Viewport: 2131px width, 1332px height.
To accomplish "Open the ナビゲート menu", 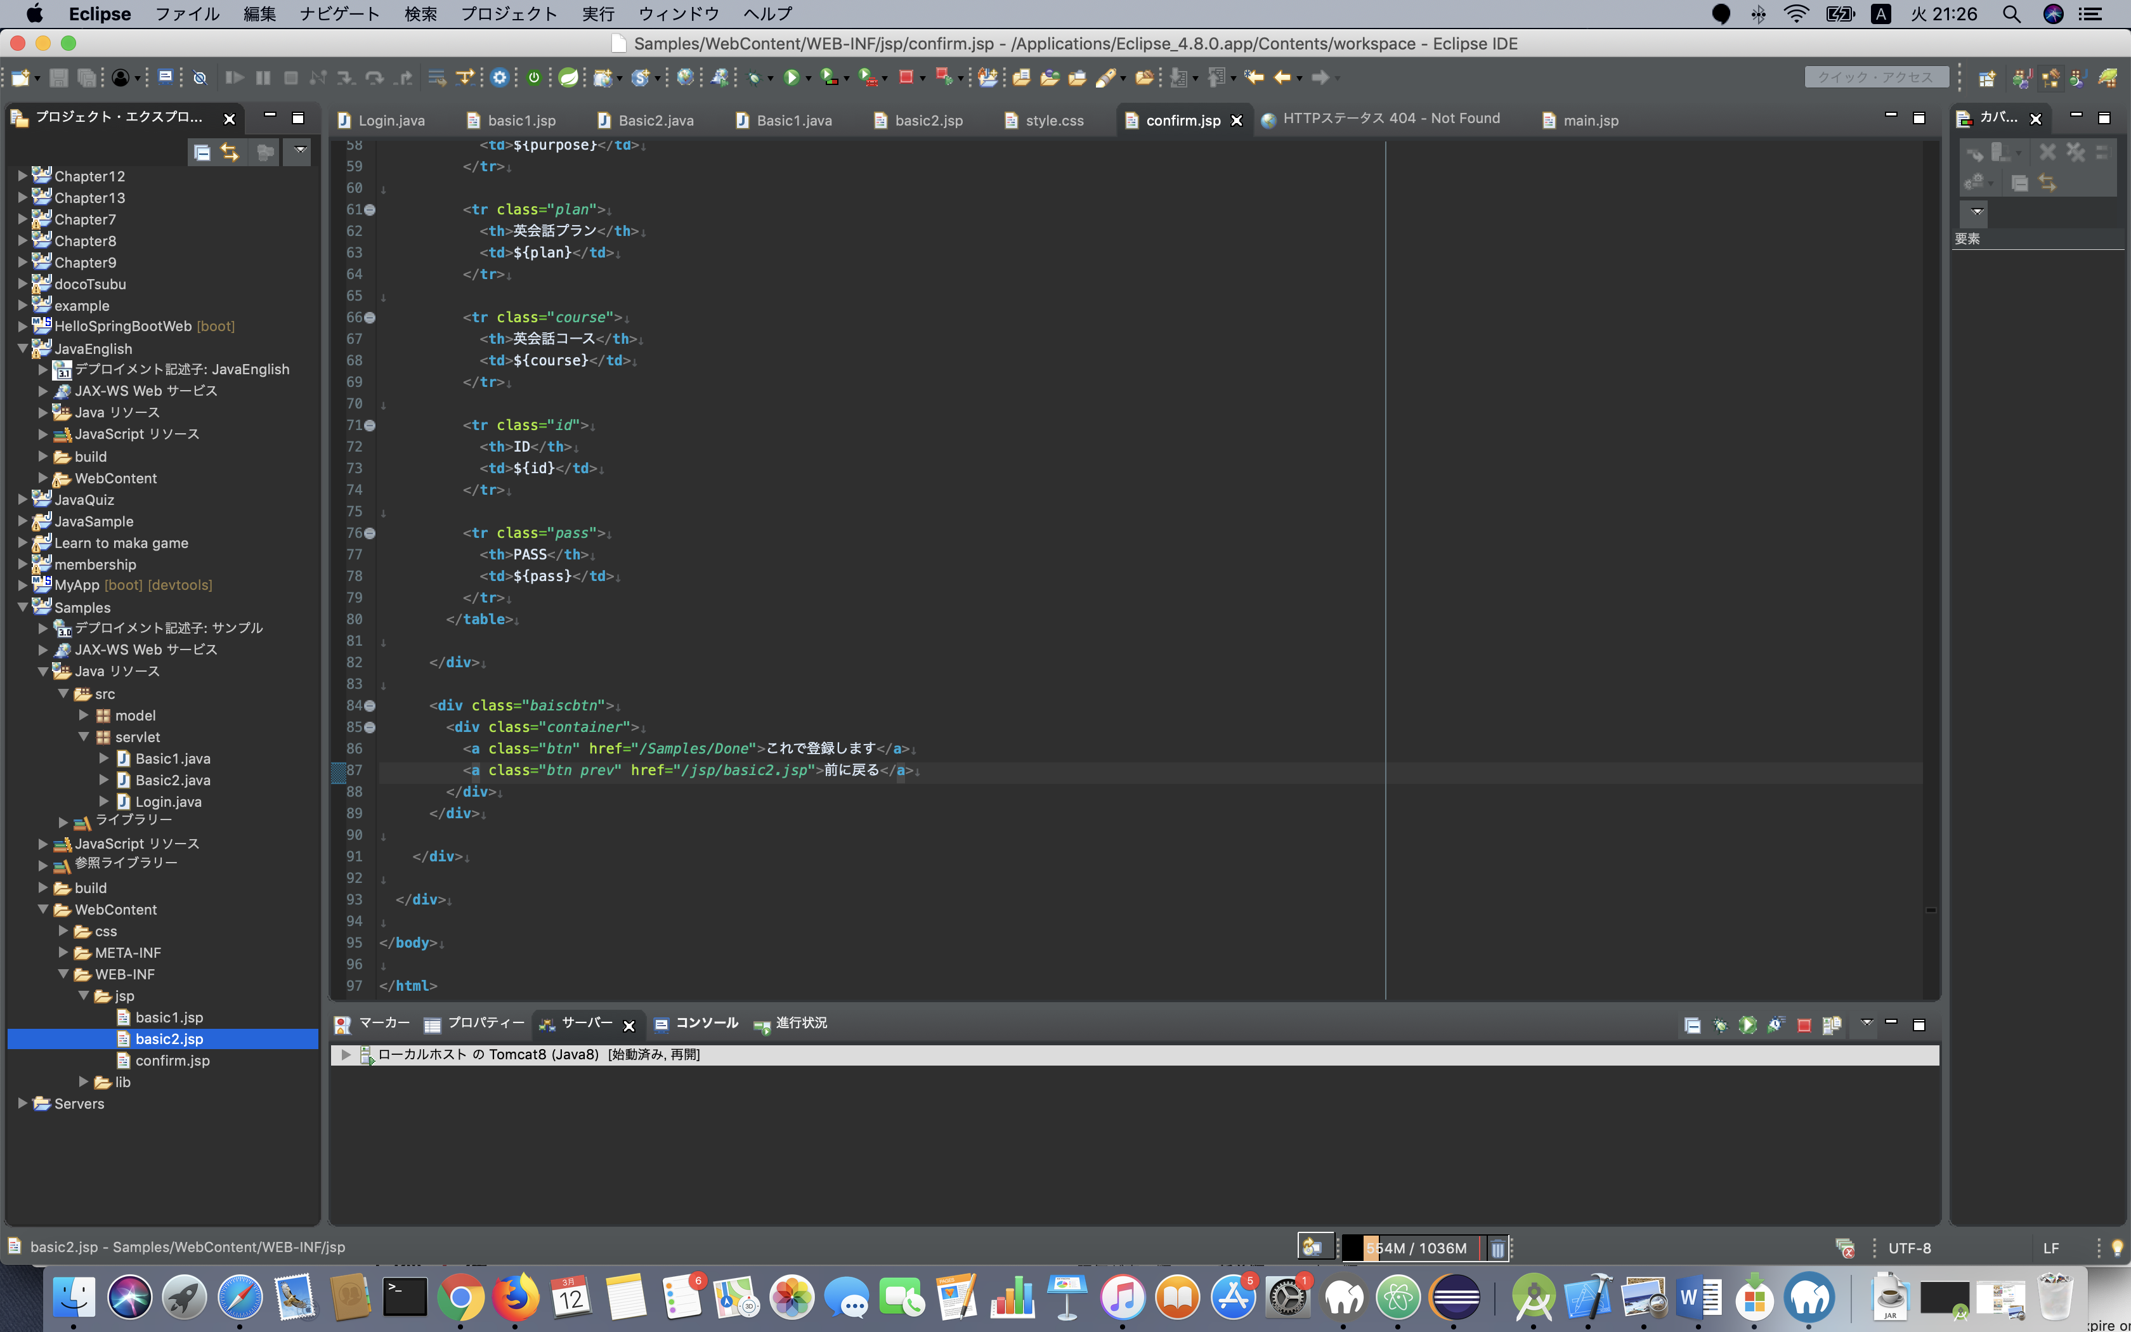I will point(339,14).
